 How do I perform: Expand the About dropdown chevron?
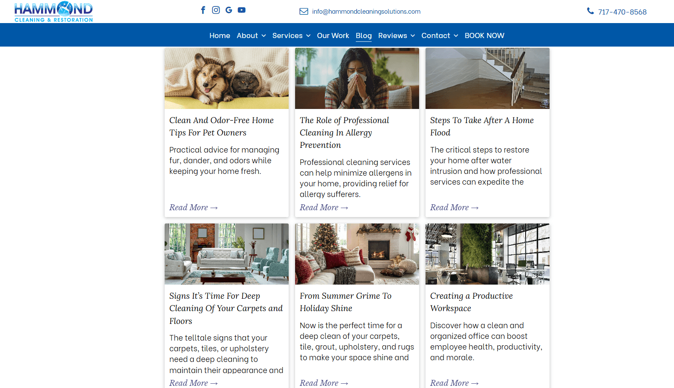tap(264, 36)
